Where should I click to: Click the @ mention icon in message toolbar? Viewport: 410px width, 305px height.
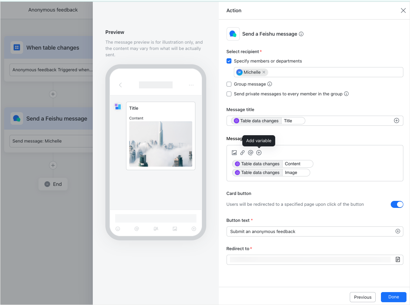(x=250, y=153)
